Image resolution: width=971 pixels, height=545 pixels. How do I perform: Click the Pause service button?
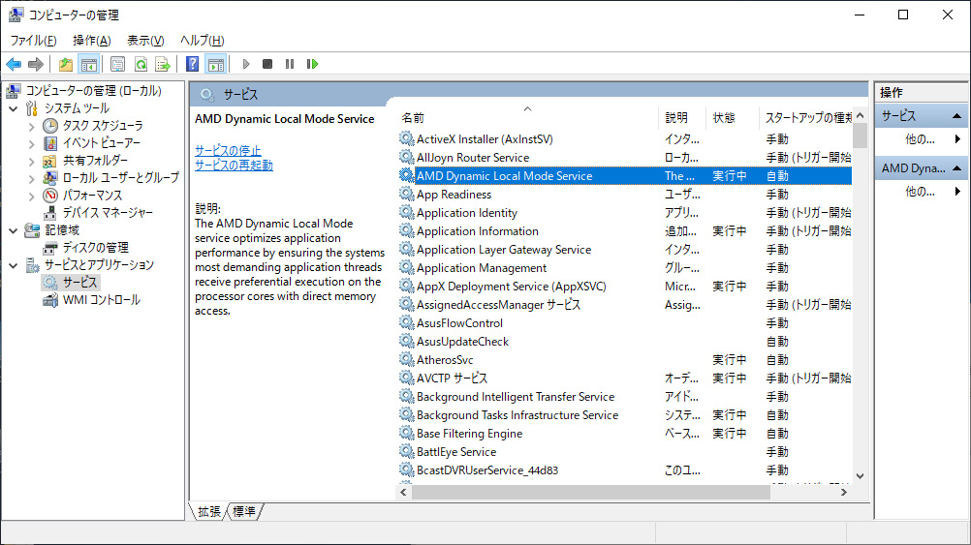pos(290,64)
